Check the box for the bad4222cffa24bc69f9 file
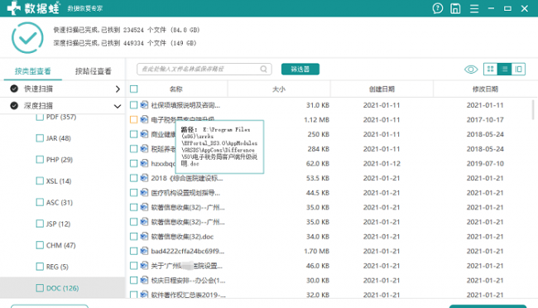 pyautogui.click(x=134, y=251)
